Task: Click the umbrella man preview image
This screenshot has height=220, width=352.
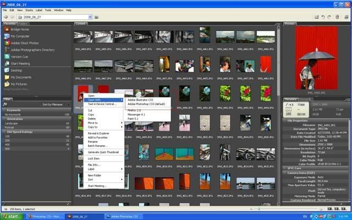Action: pos(317,58)
